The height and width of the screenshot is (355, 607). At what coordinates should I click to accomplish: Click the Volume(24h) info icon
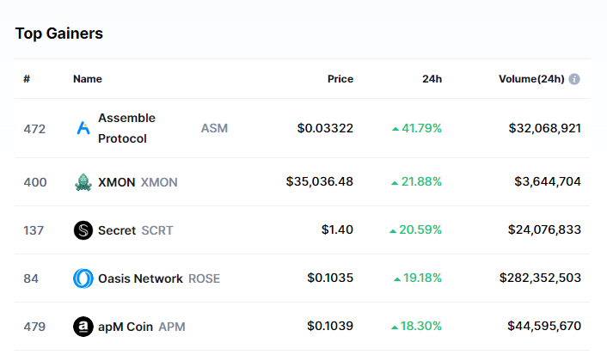[x=574, y=79]
